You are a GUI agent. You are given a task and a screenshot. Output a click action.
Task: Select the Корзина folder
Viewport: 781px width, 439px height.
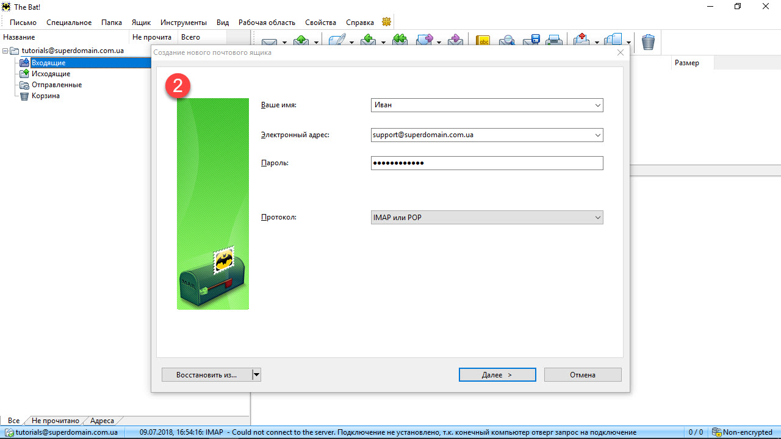pos(46,96)
